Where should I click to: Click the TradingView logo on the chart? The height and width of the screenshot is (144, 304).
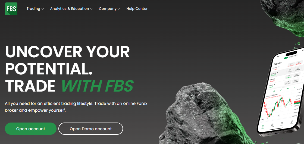(x=263, y=120)
